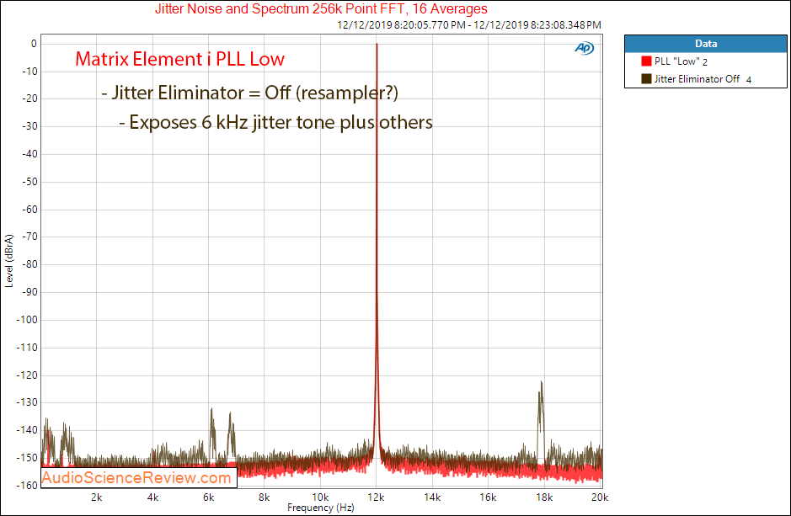This screenshot has height=516, width=791.
Task: Select the red PLL "Low" legend swatch
Action: coord(646,61)
